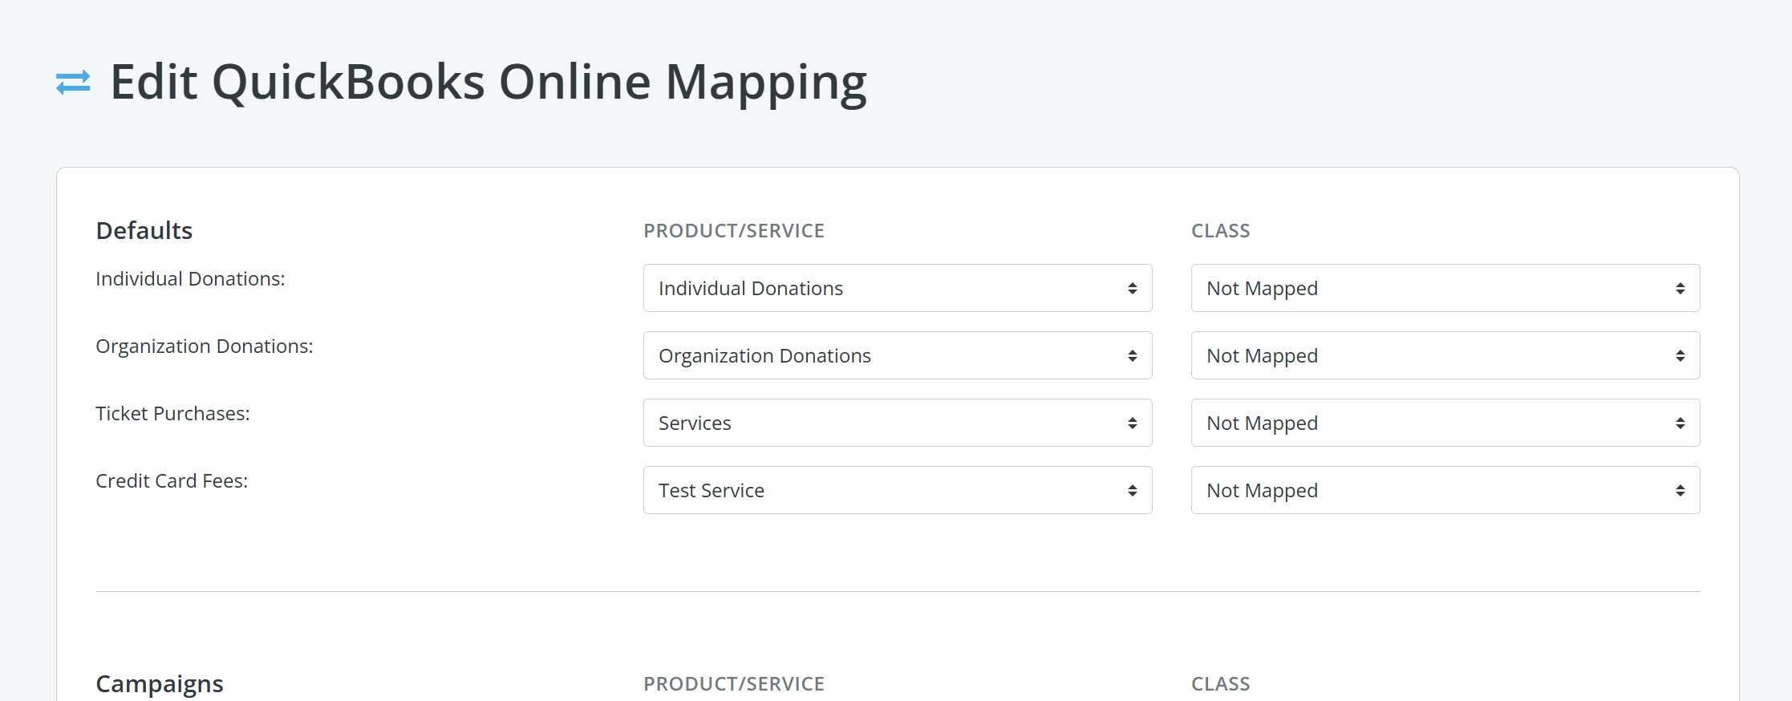Open class dropdown for Individual Donations row
The width and height of the screenshot is (1792, 701).
[x=1445, y=288]
